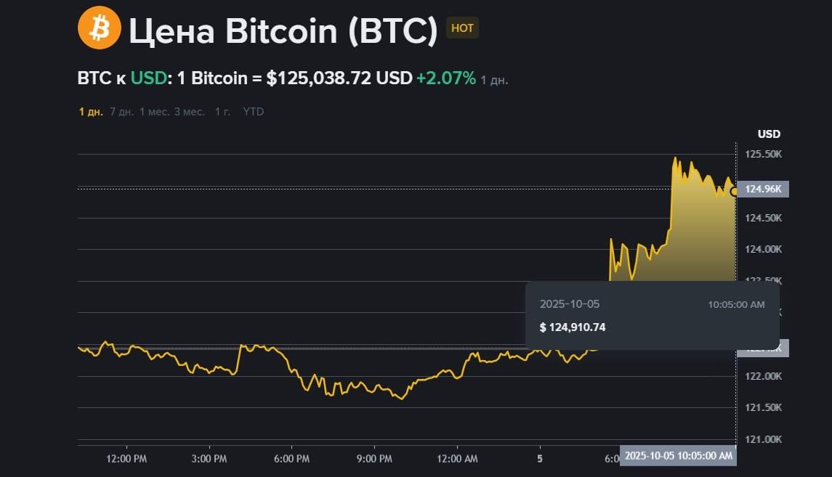Click the Цена Bitcoin (BTC) heading

[x=283, y=30]
